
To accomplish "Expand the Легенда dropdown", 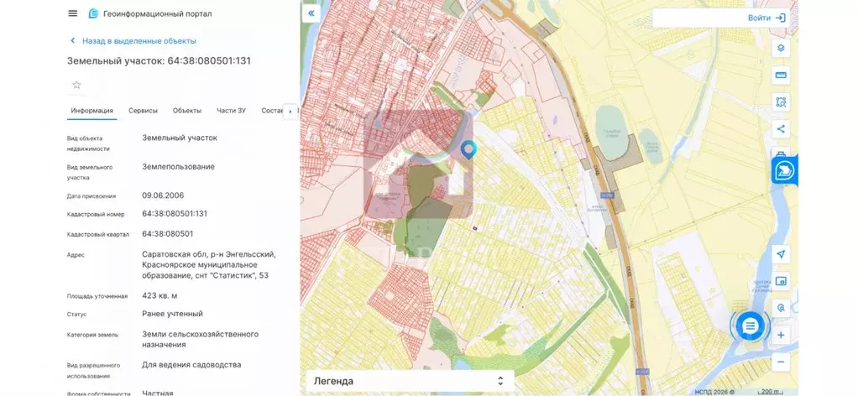I will point(409,381).
